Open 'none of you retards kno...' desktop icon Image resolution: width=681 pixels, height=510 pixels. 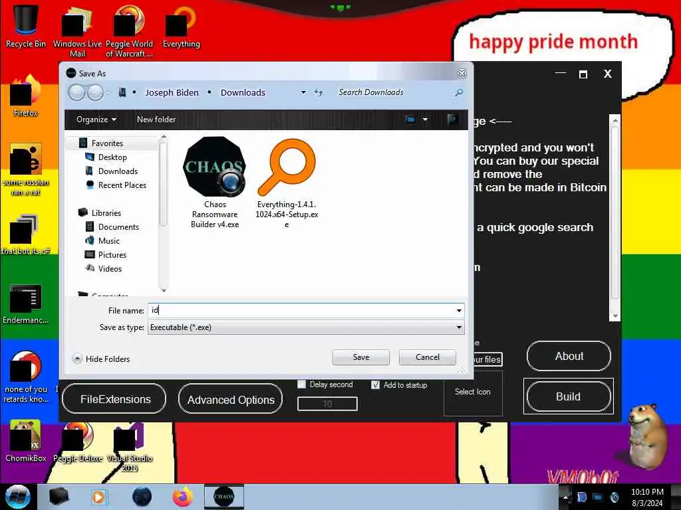click(26, 377)
